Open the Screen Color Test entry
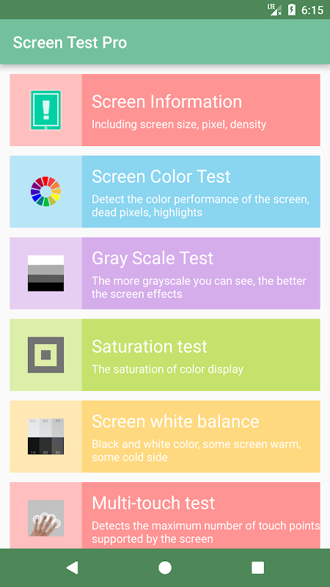330x587 pixels. click(165, 192)
